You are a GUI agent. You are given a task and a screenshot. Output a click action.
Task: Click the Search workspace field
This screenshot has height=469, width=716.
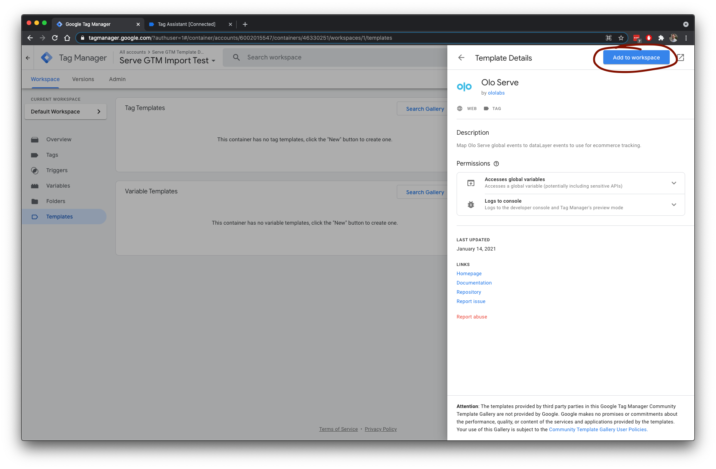click(x=335, y=58)
